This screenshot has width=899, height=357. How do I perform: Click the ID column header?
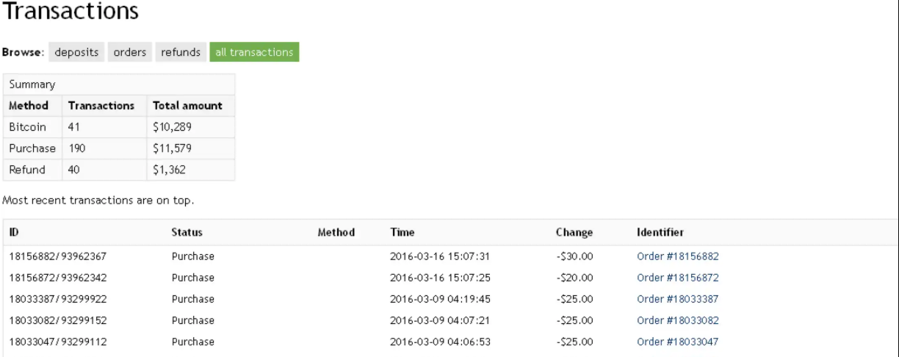(14, 232)
